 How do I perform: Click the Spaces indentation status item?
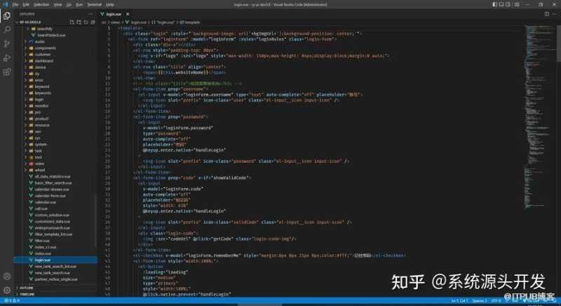coord(480,300)
